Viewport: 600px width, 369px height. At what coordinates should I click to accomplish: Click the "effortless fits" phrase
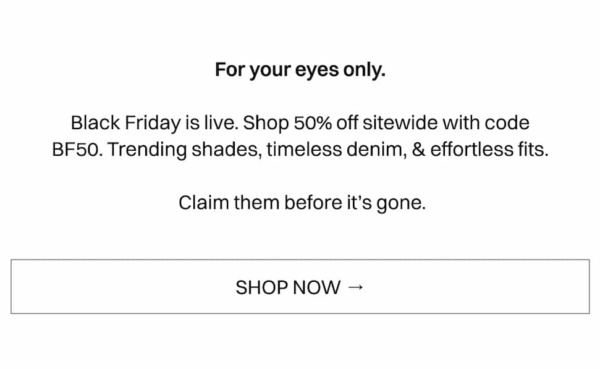click(x=489, y=150)
